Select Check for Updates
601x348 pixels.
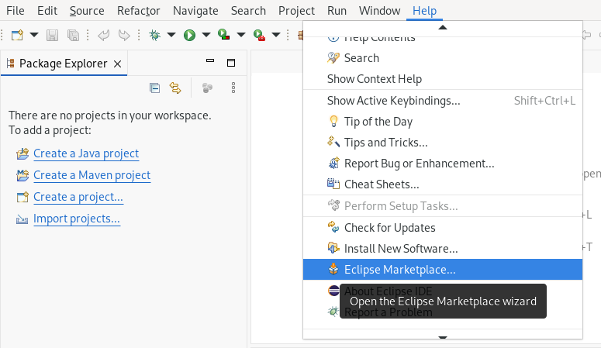[x=443, y=228]
